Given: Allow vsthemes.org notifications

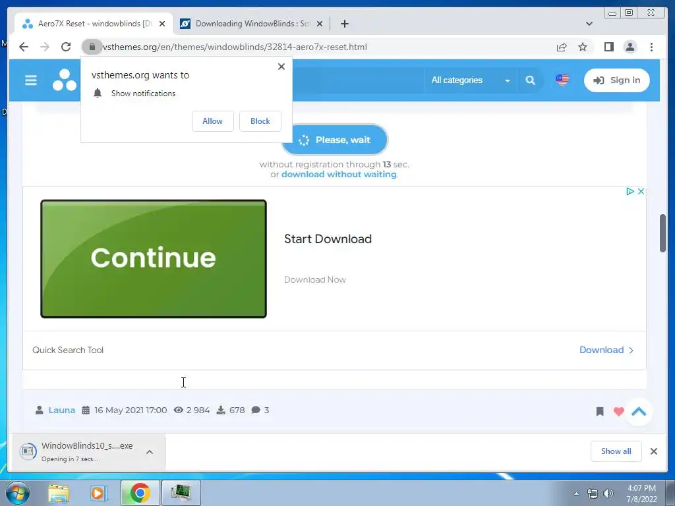Looking at the screenshot, I should (213, 121).
